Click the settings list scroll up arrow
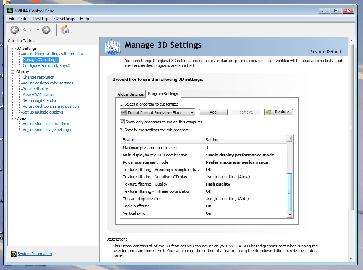This screenshot has height=270, width=363. (290, 139)
